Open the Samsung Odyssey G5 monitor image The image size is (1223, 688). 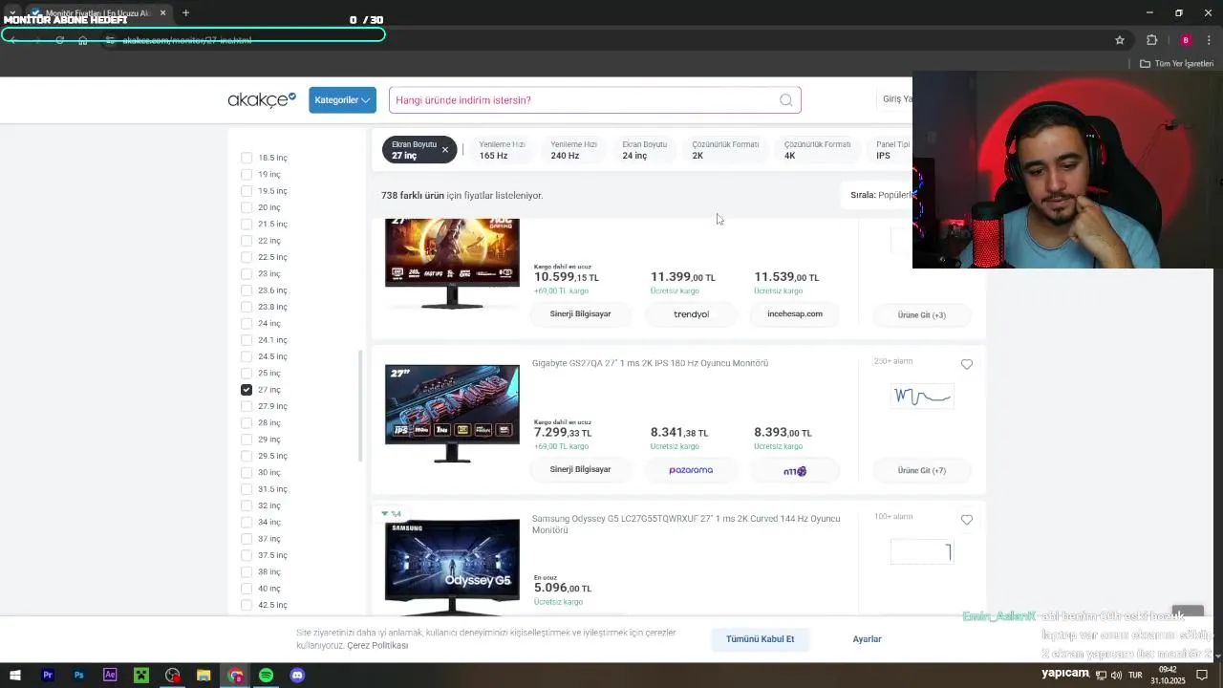point(452,567)
